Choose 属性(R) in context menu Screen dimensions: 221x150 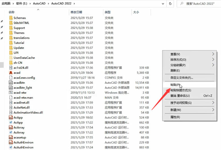pos(190,117)
